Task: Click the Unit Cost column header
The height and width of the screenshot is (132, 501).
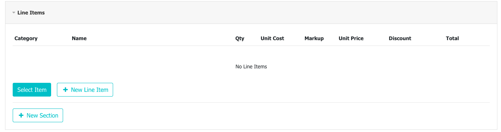Action: (272, 38)
